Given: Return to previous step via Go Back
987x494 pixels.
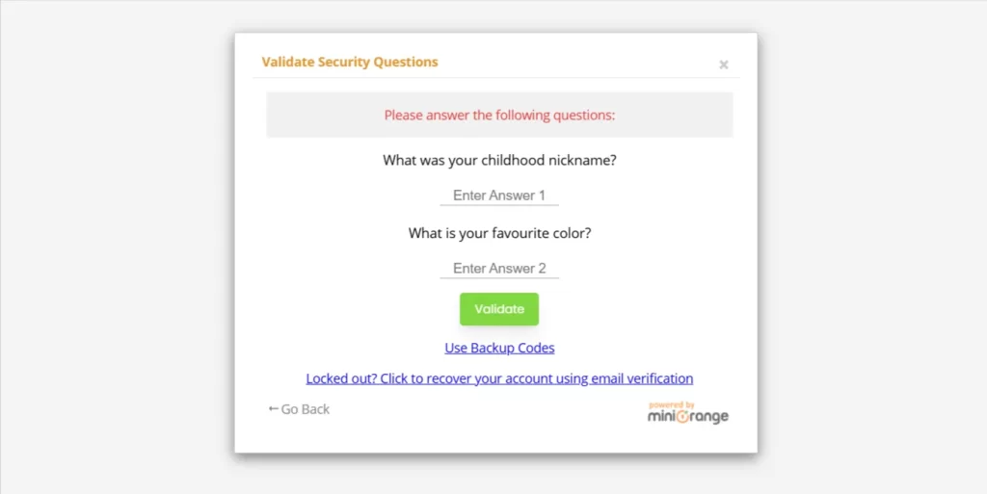Looking at the screenshot, I should click(x=299, y=409).
